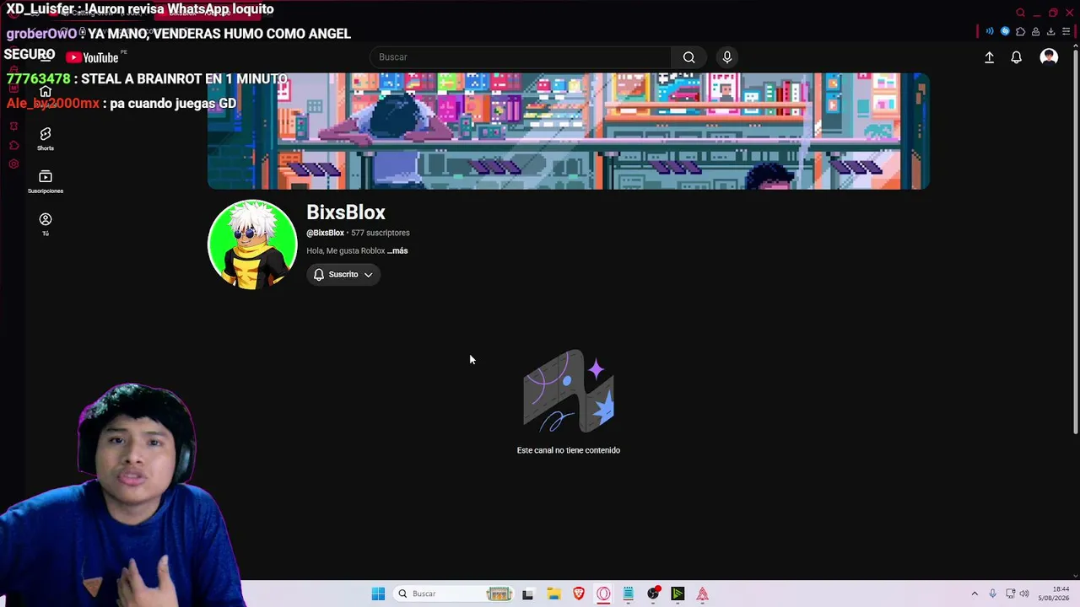
Task: Click the @BixsBlox channel handle
Action: click(325, 233)
